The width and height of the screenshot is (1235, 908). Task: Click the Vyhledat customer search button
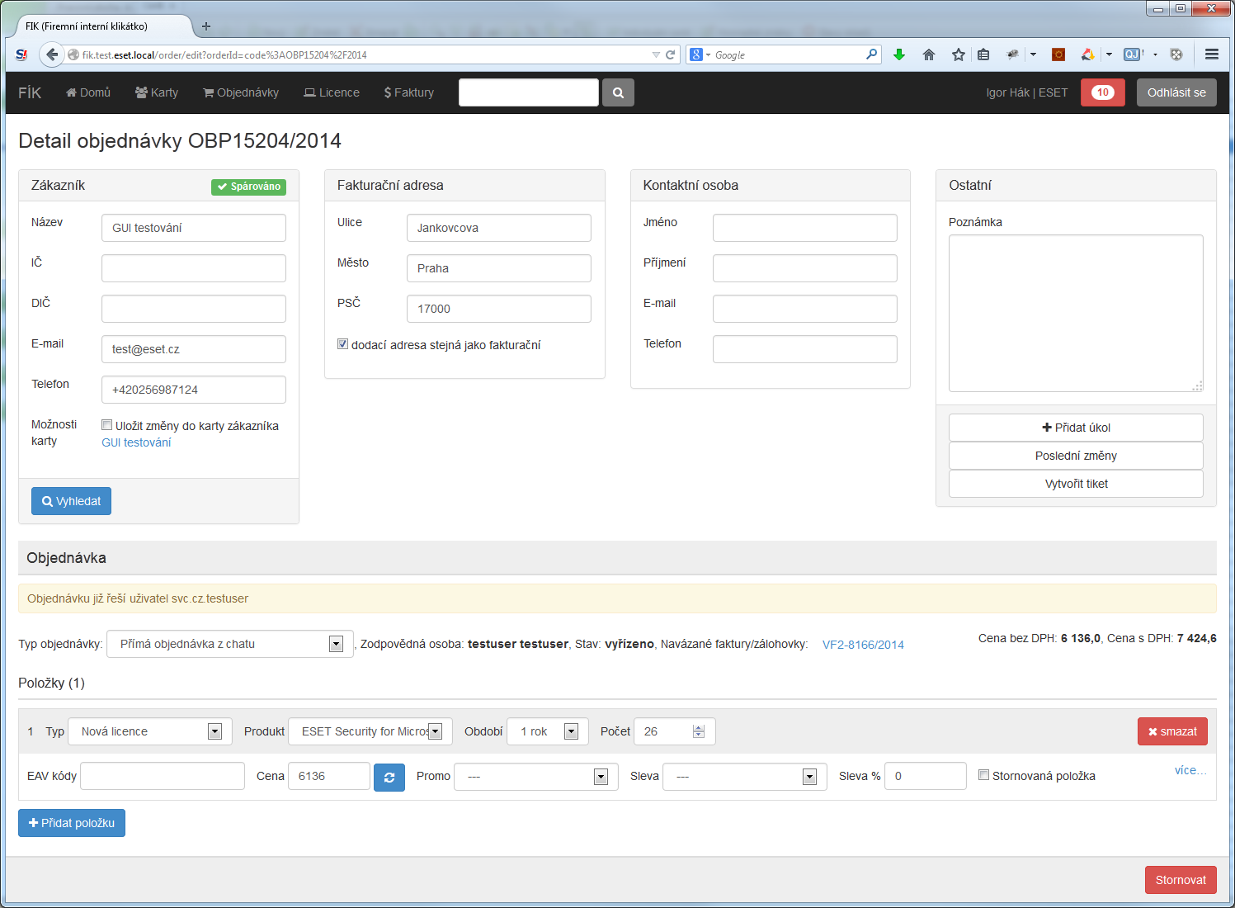(71, 501)
